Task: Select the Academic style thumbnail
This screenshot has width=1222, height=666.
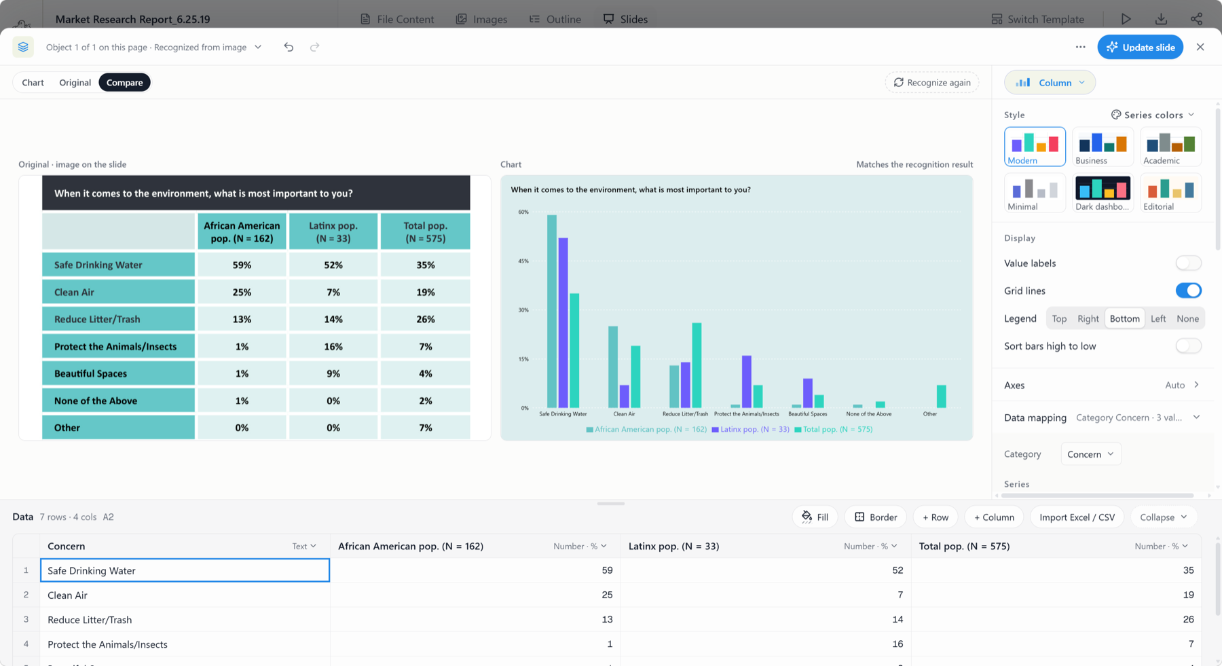Action: pyautogui.click(x=1170, y=146)
